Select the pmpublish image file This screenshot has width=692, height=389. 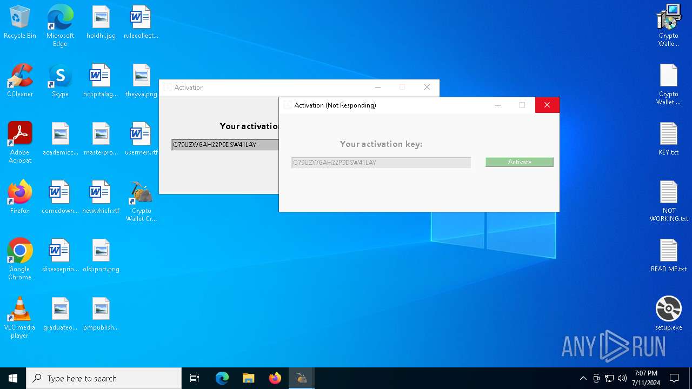click(x=101, y=314)
